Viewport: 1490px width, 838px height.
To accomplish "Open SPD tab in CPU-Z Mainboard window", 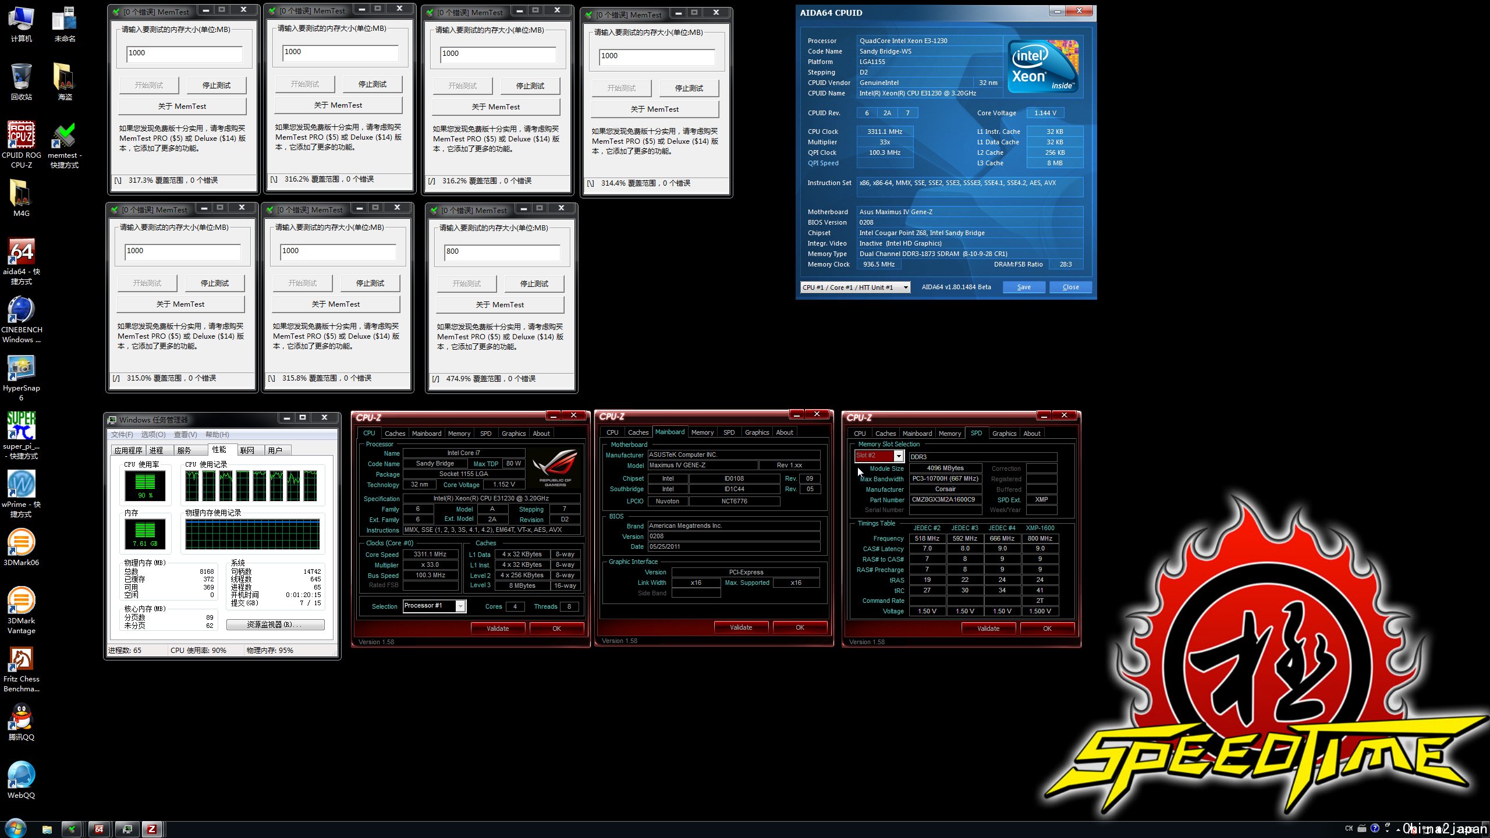I will pyautogui.click(x=729, y=432).
